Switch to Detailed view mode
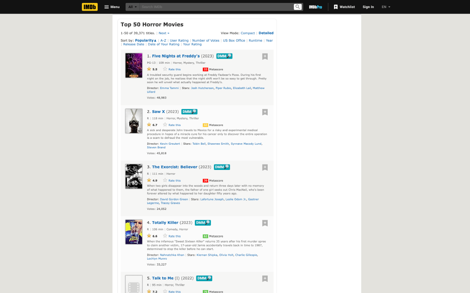Screen dimensions: 470x293 (266, 33)
